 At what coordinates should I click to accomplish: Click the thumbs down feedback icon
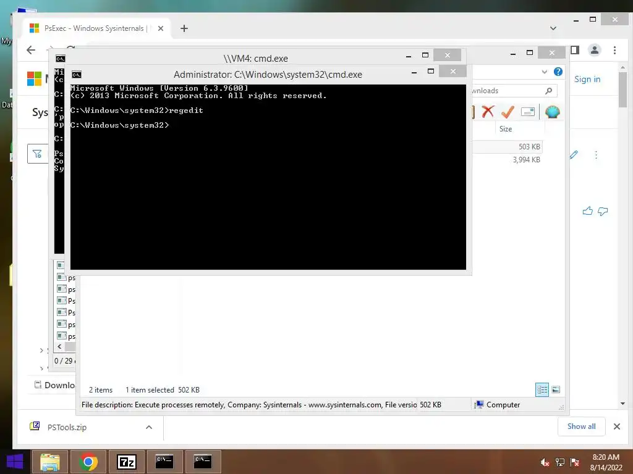click(x=603, y=211)
